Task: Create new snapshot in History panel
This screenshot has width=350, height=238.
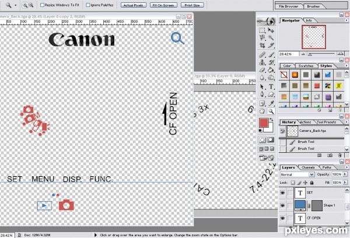Action: [330, 155]
